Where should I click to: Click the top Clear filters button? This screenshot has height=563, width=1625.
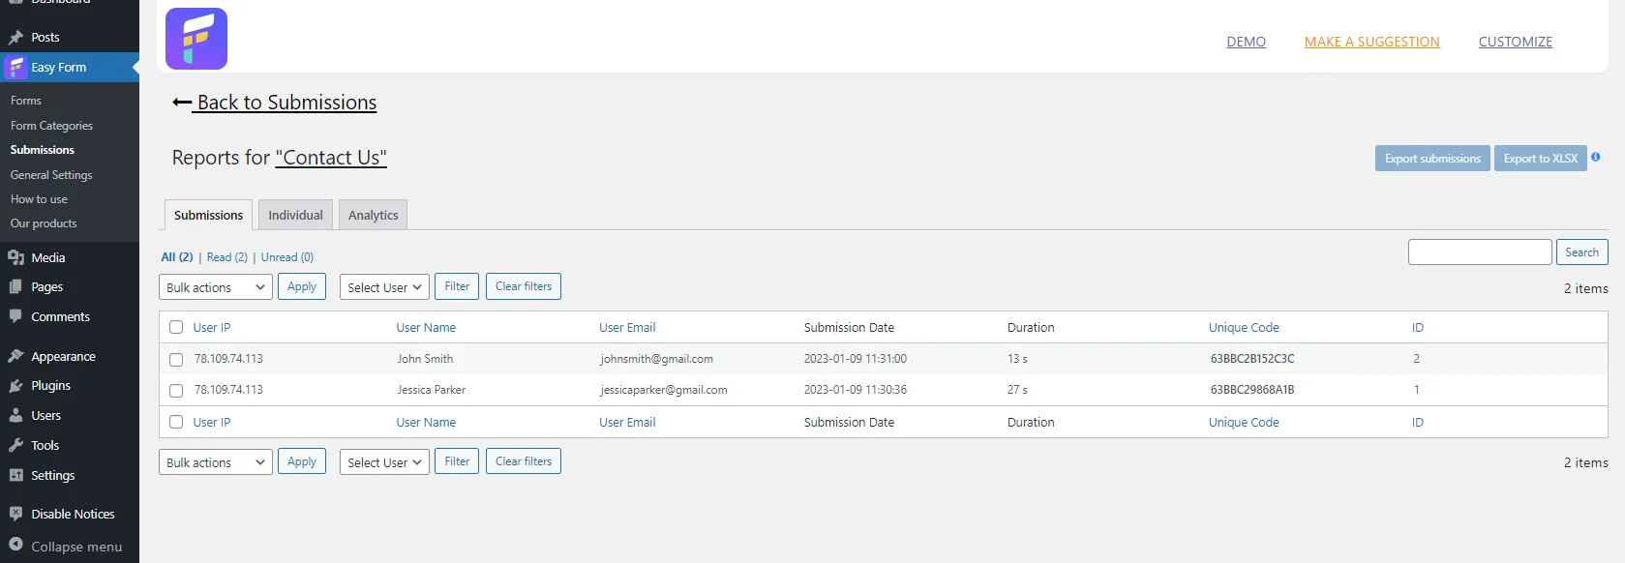point(524,286)
